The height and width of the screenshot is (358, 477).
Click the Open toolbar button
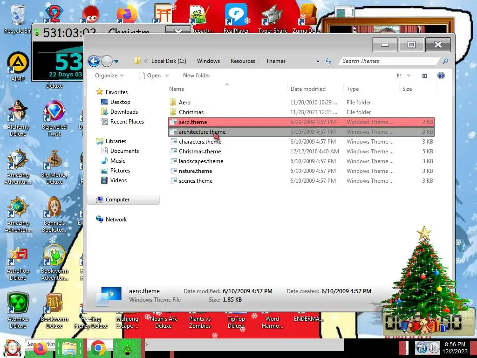click(150, 76)
